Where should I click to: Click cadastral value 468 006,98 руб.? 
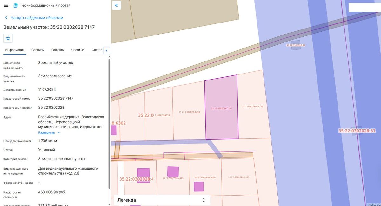[52, 192]
